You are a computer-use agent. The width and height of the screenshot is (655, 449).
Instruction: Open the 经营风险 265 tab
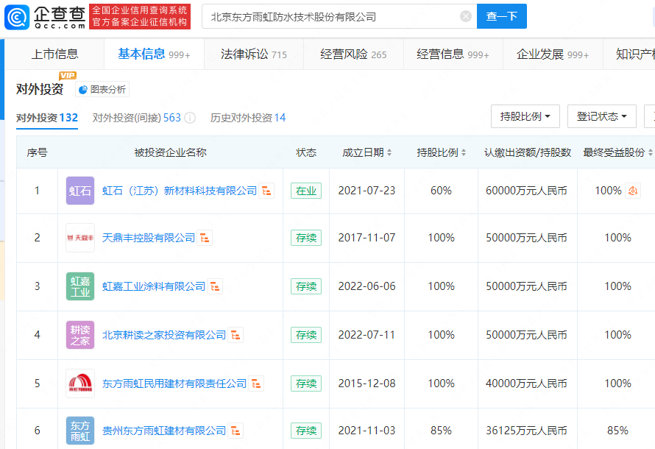click(353, 54)
